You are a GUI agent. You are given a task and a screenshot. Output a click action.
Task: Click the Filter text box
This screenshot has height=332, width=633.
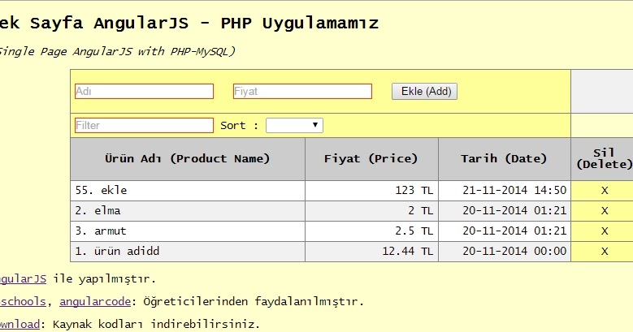(x=144, y=125)
